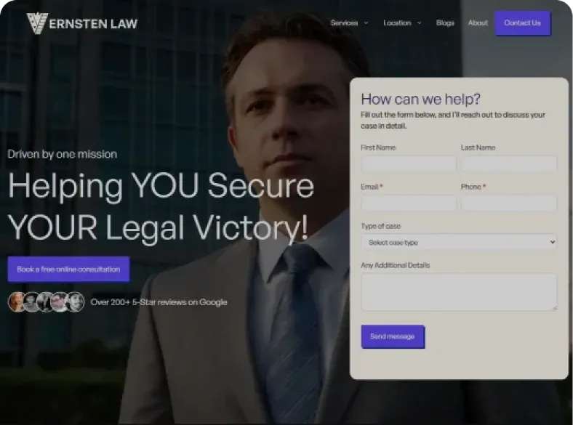This screenshot has width=573, height=425.
Task: Click into the Email input field
Action: (409, 203)
